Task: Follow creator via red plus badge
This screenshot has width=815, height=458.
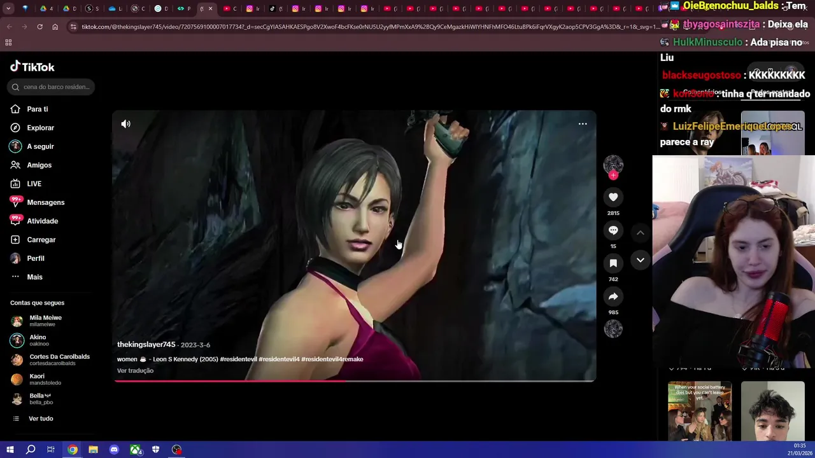Action: [613, 175]
